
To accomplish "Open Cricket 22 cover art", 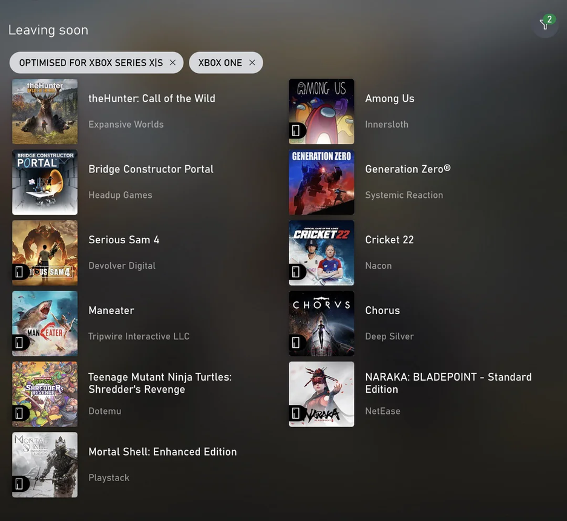I will tap(321, 253).
